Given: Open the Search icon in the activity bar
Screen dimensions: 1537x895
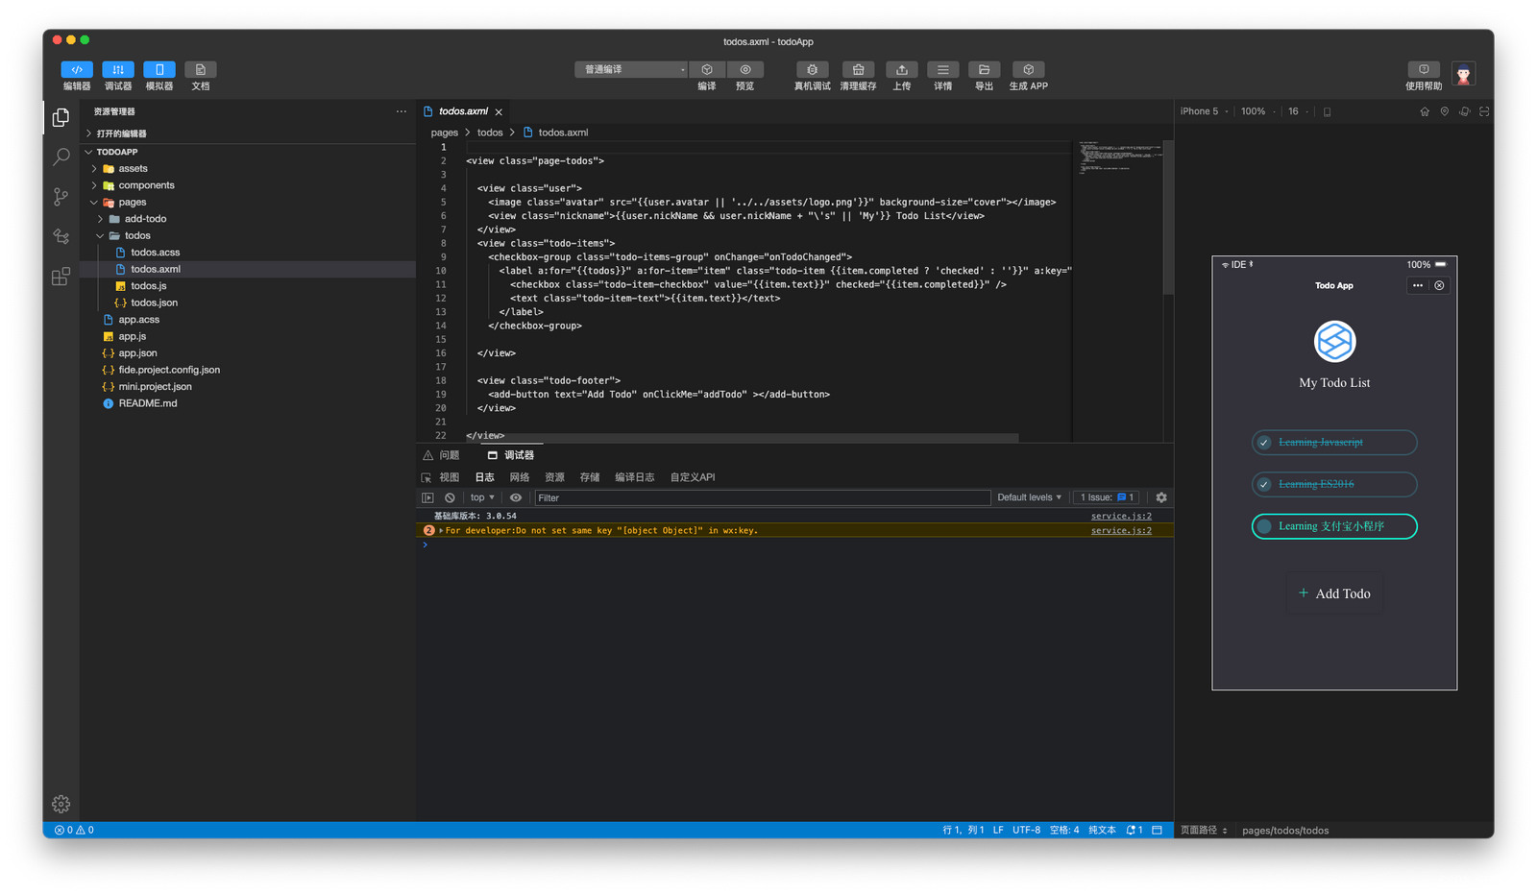Looking at the screenshot, I should coord(61,157).
